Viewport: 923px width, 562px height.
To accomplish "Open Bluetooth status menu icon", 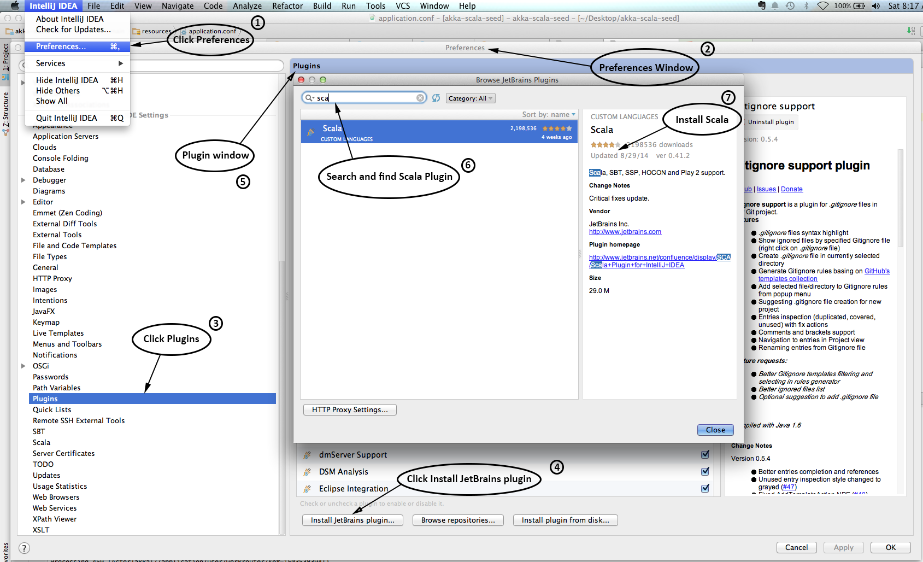I will click(806, 6).
